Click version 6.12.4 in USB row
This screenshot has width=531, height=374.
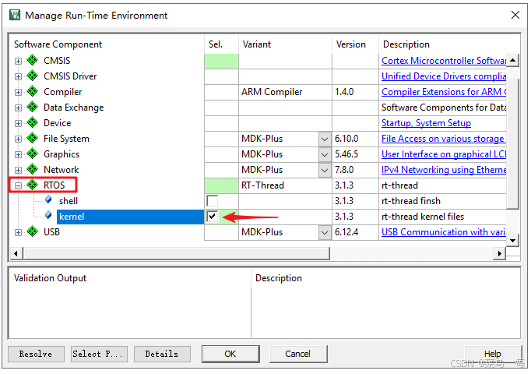[x=346, y=232]
